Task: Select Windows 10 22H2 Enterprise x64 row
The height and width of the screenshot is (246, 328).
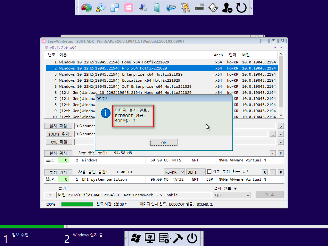Action: (161, 74)
